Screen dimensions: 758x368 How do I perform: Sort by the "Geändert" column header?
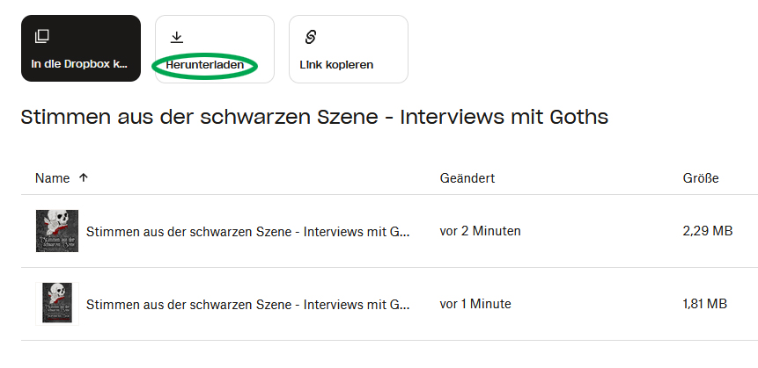click(x=467, y=178)
